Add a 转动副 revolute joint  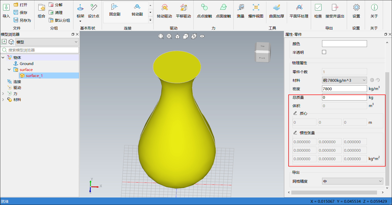137,10
